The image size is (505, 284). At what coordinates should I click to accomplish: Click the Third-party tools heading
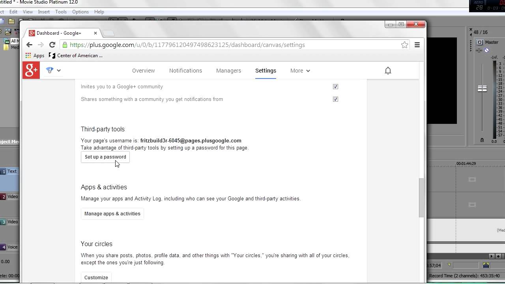(103, 129)
